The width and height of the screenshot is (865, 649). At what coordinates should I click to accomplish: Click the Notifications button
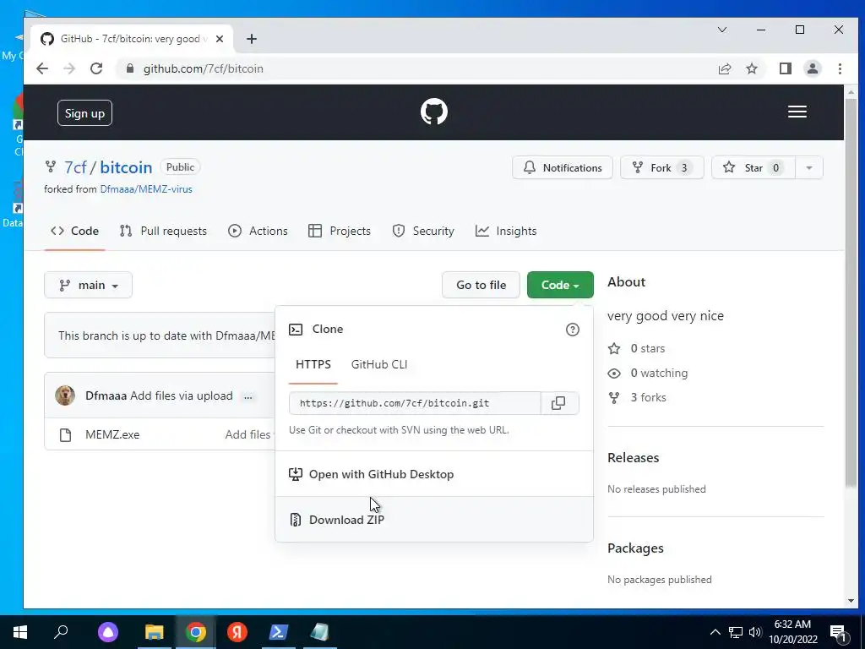pos(562,168)
